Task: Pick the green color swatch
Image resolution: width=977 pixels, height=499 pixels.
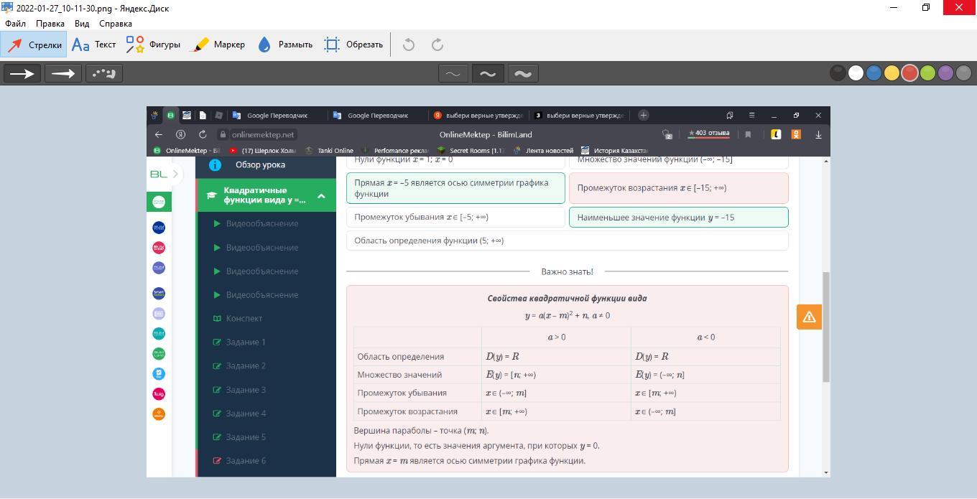Action: 927,73
